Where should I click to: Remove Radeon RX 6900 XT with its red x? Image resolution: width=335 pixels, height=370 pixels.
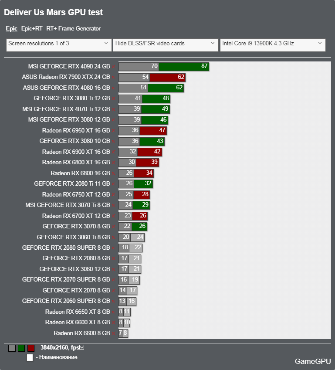pyautogui.click(x=113, y=152)
